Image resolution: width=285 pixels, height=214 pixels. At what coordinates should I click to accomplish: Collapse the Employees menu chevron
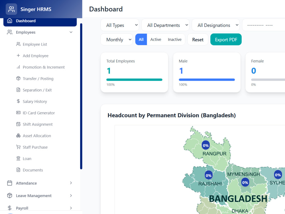pyautogui.click(x=71, y=32)
